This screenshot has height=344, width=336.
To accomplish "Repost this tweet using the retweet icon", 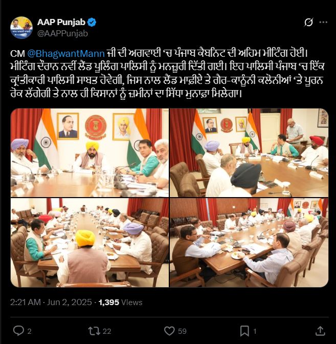I will pos(94,331).
